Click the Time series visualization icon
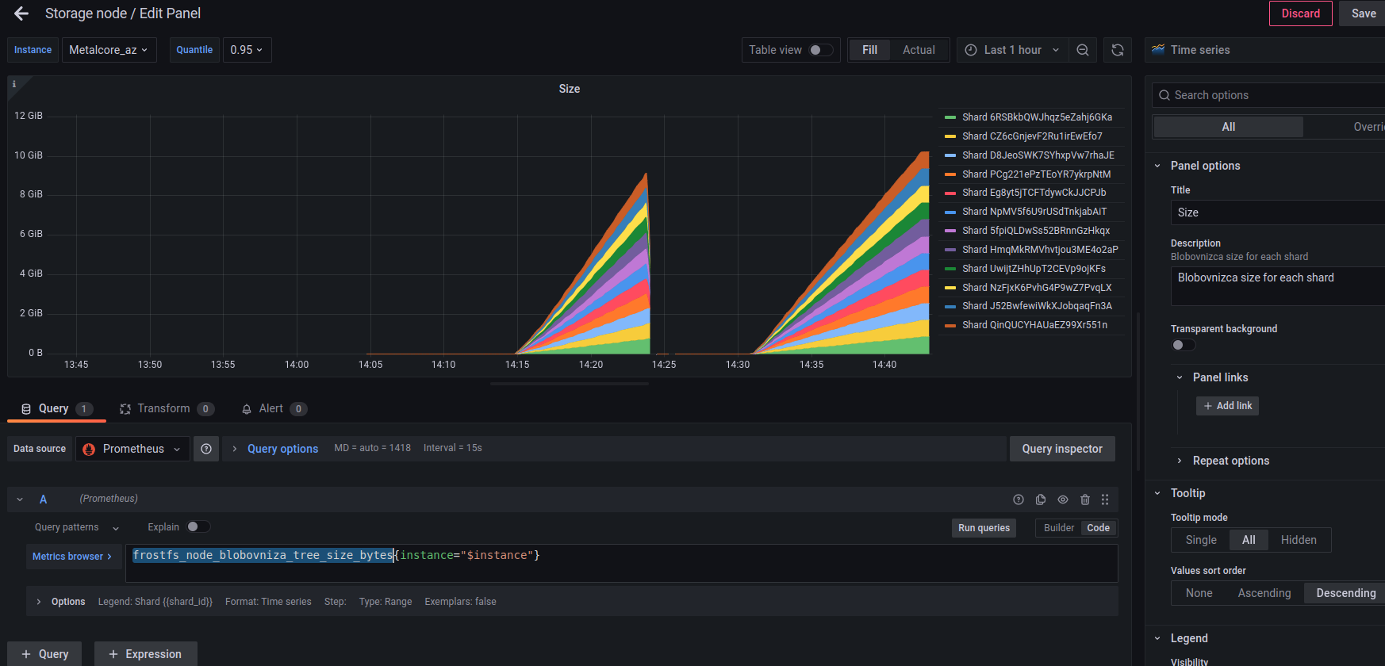This screenshot has width=1385, height=666. [1158, 49]
